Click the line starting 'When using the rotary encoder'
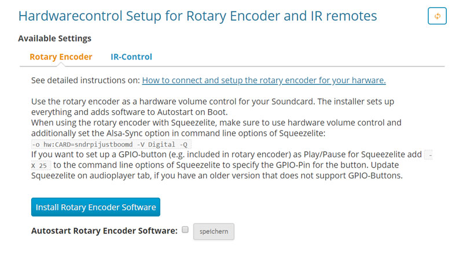 [216, 122]
